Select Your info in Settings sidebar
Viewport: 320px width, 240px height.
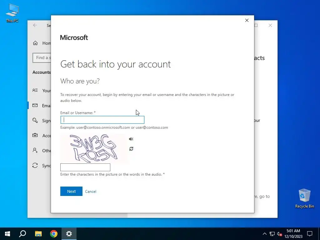click(x=42, y=90)
